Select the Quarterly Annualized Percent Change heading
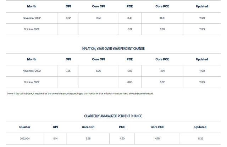This screenshot has width=227, height=147. pos(113,116)
